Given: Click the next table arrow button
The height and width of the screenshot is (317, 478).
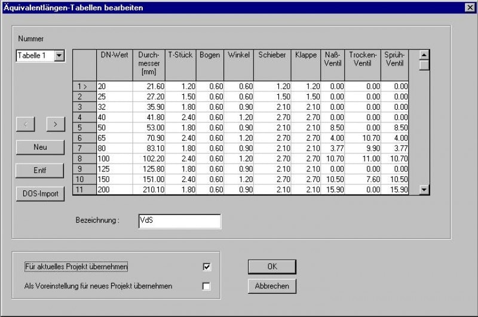Looking at the screenshot, I should [55, 124].
